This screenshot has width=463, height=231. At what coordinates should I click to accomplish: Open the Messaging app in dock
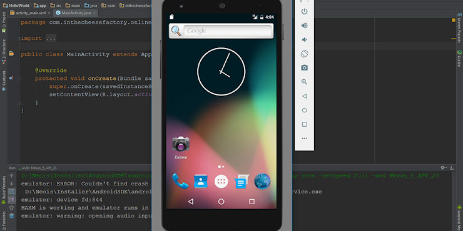tap(242, 181)
